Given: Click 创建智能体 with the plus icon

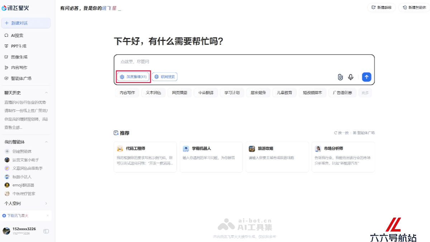Looking at the screenshot, I should pos(18,151).
